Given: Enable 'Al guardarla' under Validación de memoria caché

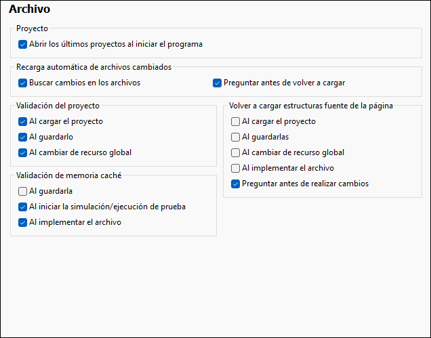Looking at the screenshot, I should [24, 191].
